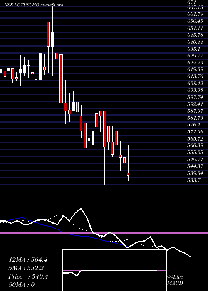Click the 571.06 price axis label
Image resolution: width=208 pixels, height=291 pixels.
[x=196, y=132]
